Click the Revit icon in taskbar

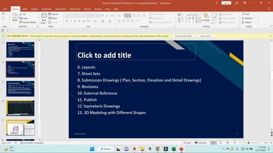(x=150, y=149)
